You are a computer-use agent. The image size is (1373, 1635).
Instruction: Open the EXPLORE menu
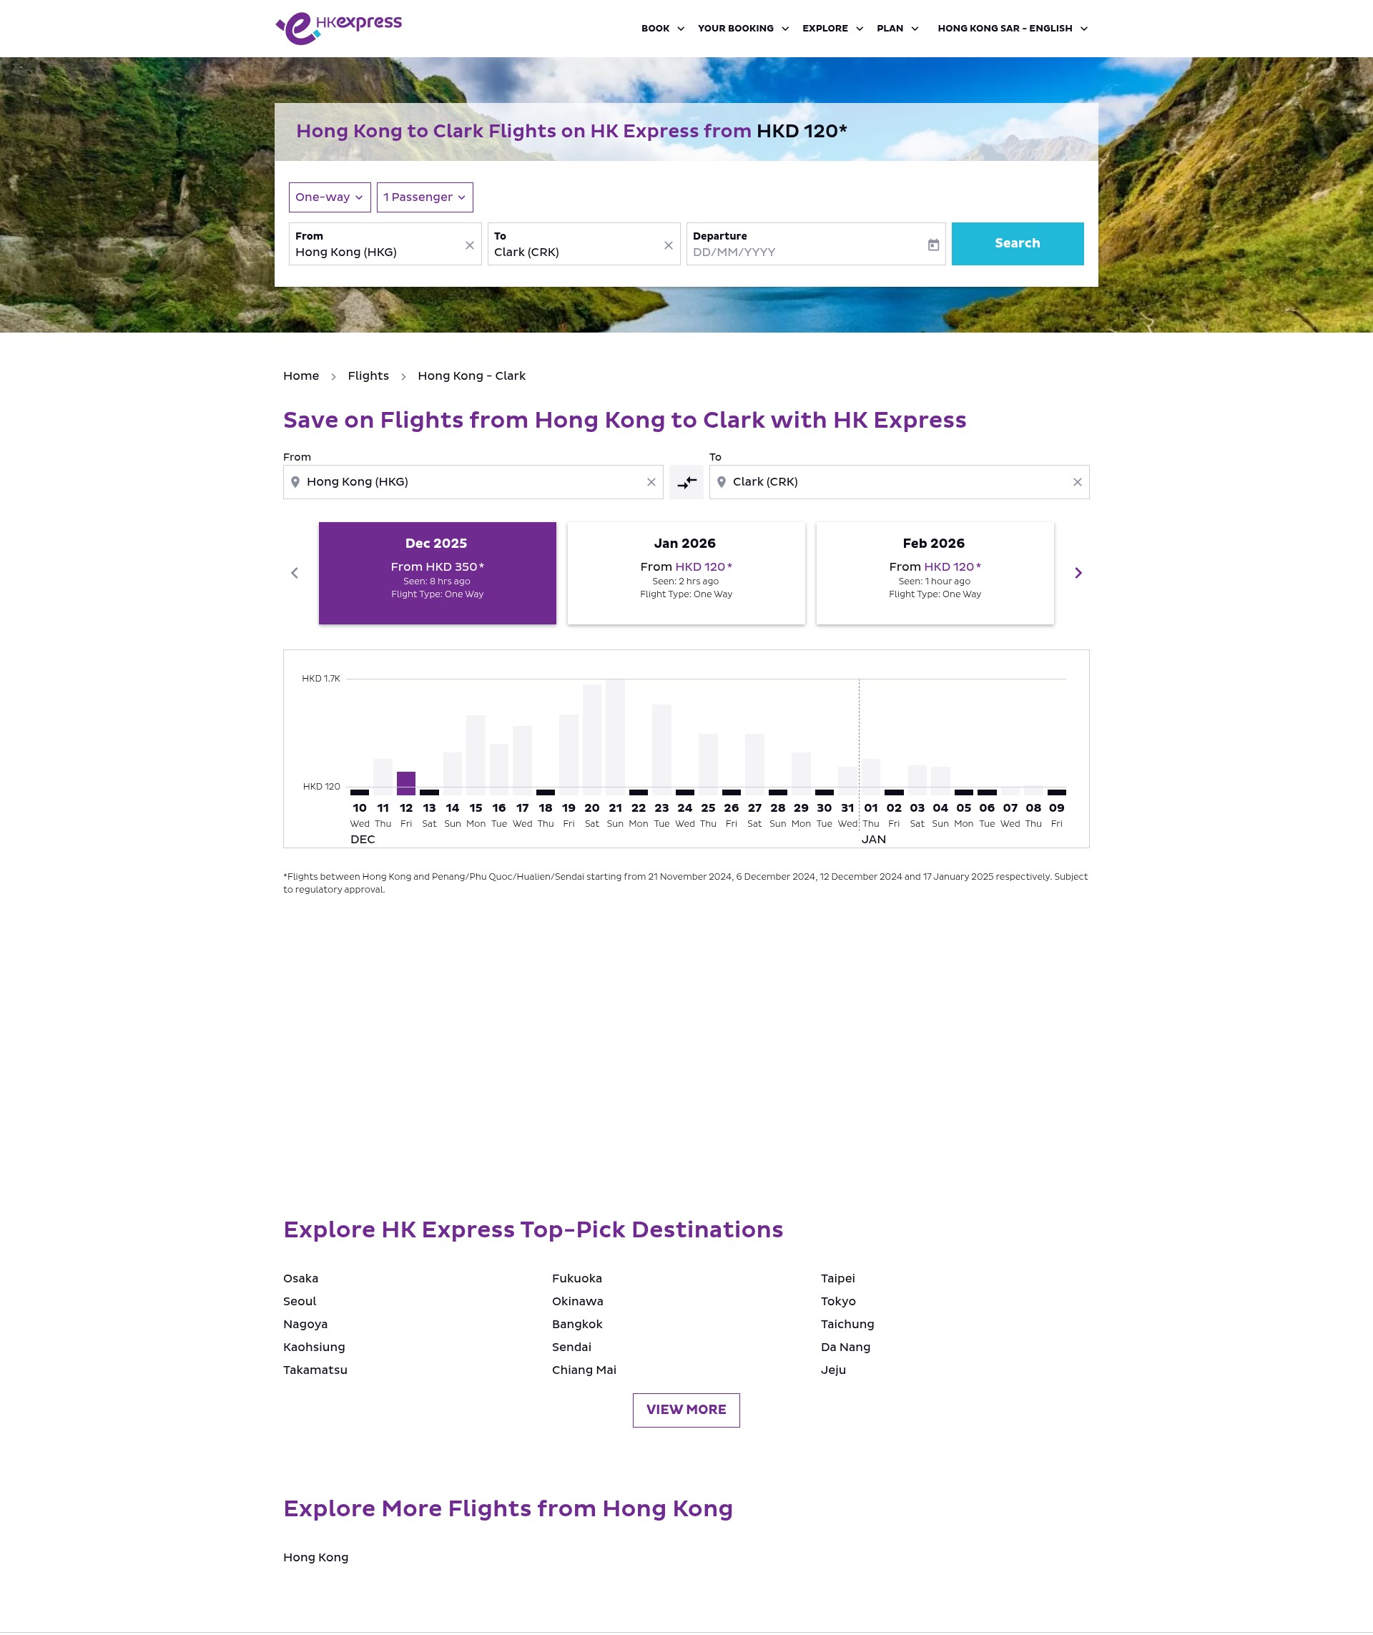pos(833,28)
